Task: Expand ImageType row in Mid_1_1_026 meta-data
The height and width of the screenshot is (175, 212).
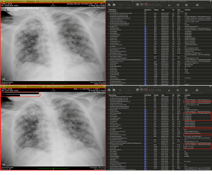Action: (x=109, y=110)
